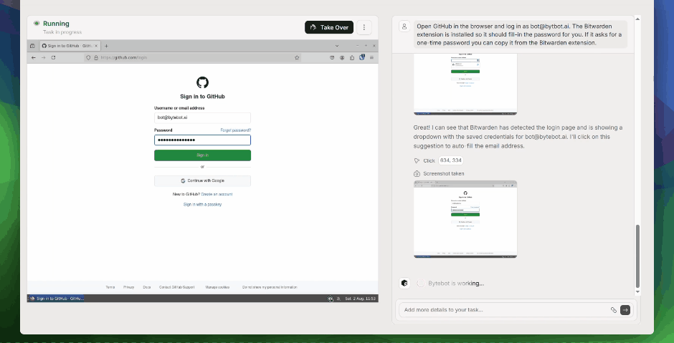Click the Task in progress text
The image size is (674, 343).
click(x=62, y=32)
